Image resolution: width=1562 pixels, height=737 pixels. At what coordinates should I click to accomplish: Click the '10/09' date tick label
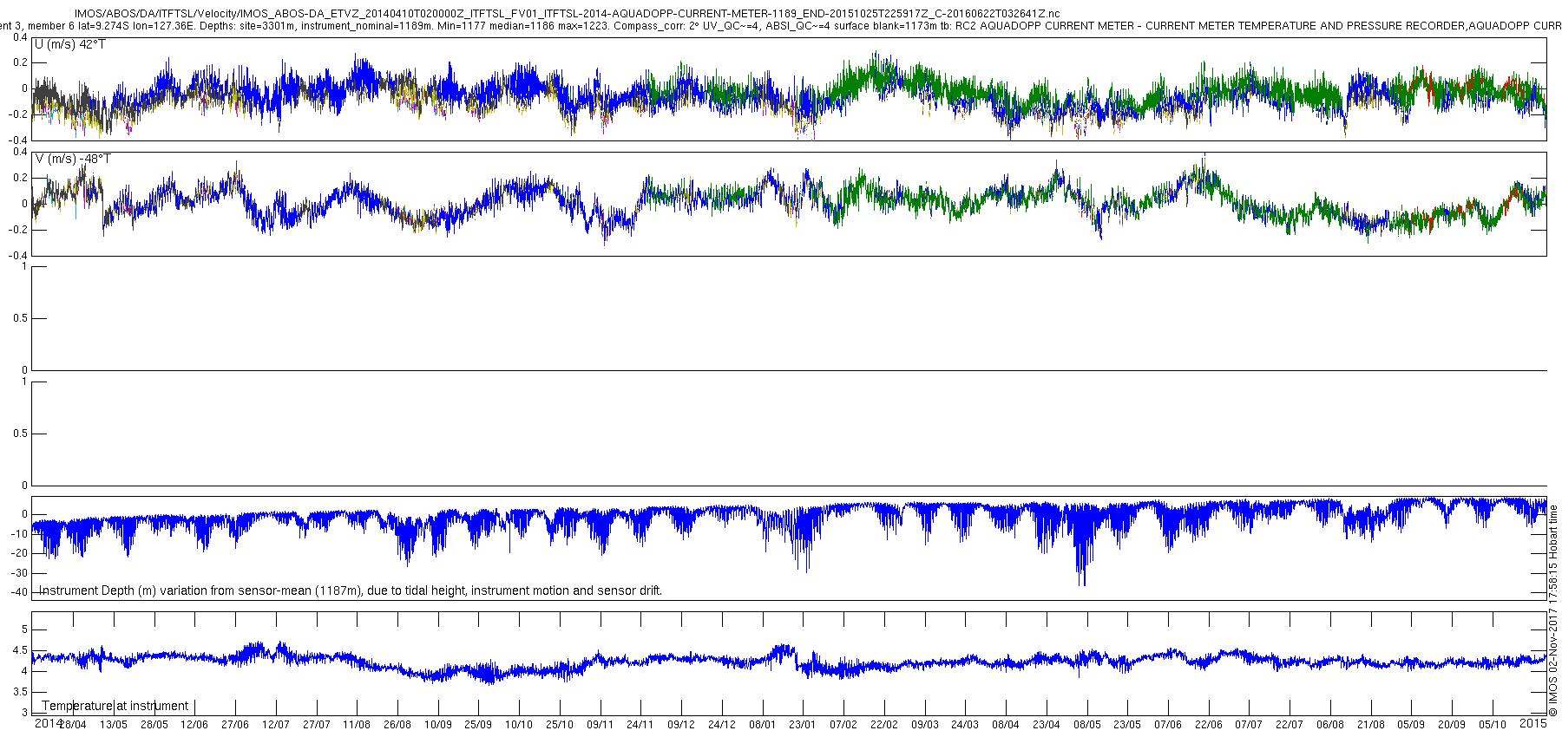click(x=438, y=725)
